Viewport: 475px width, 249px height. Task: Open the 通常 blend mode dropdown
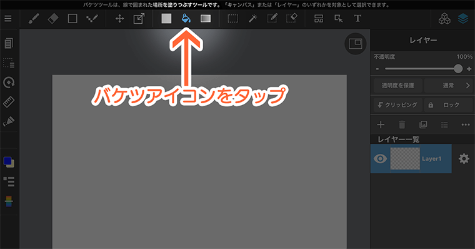pos(449,86)
